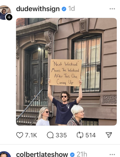Follow dudewithsign via the plus badge
The width and height of the screenshot is (120, 157).
coord(9,17)
